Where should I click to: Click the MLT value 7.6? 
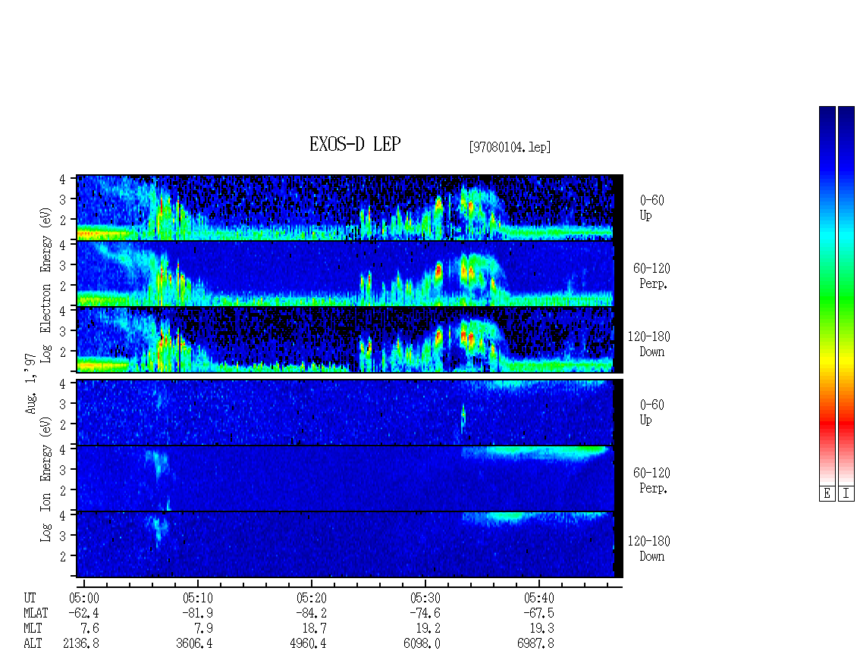90,629
